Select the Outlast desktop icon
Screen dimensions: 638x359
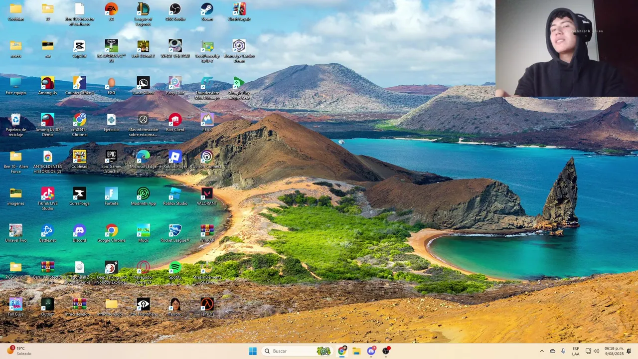(x=47, y=307)
